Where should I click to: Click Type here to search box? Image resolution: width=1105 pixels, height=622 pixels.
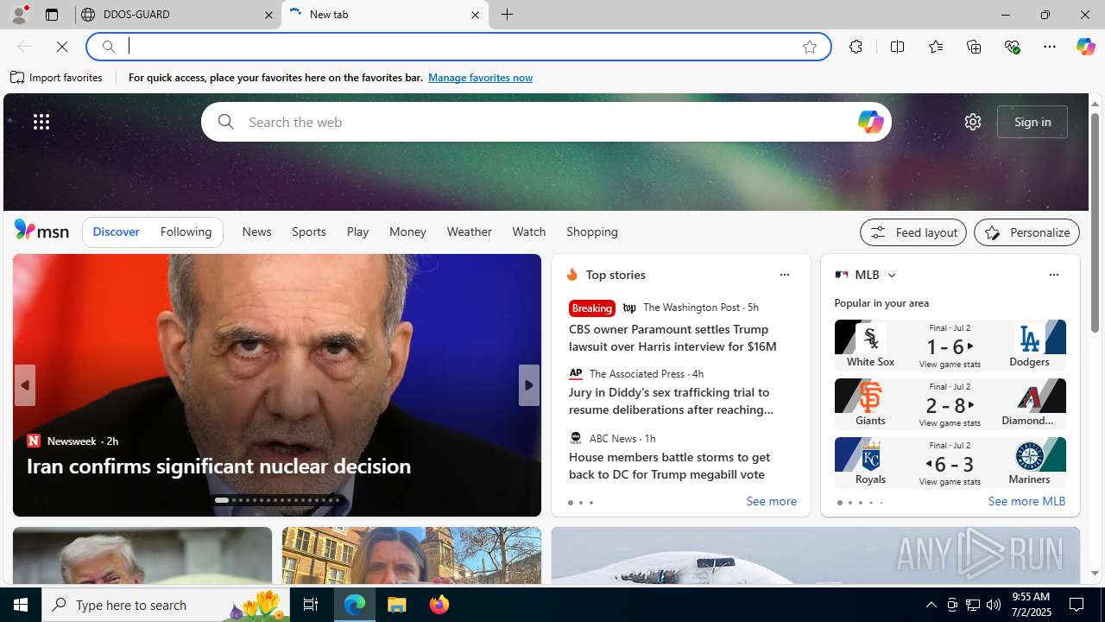point(167,605)
